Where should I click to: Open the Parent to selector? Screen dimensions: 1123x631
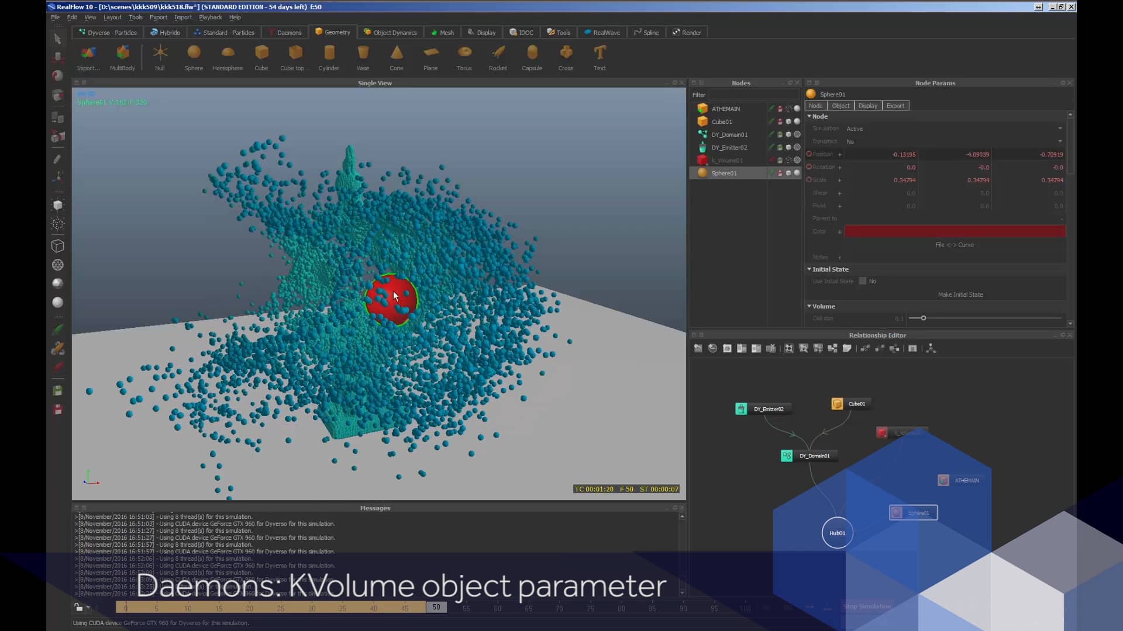pos(953,219)
